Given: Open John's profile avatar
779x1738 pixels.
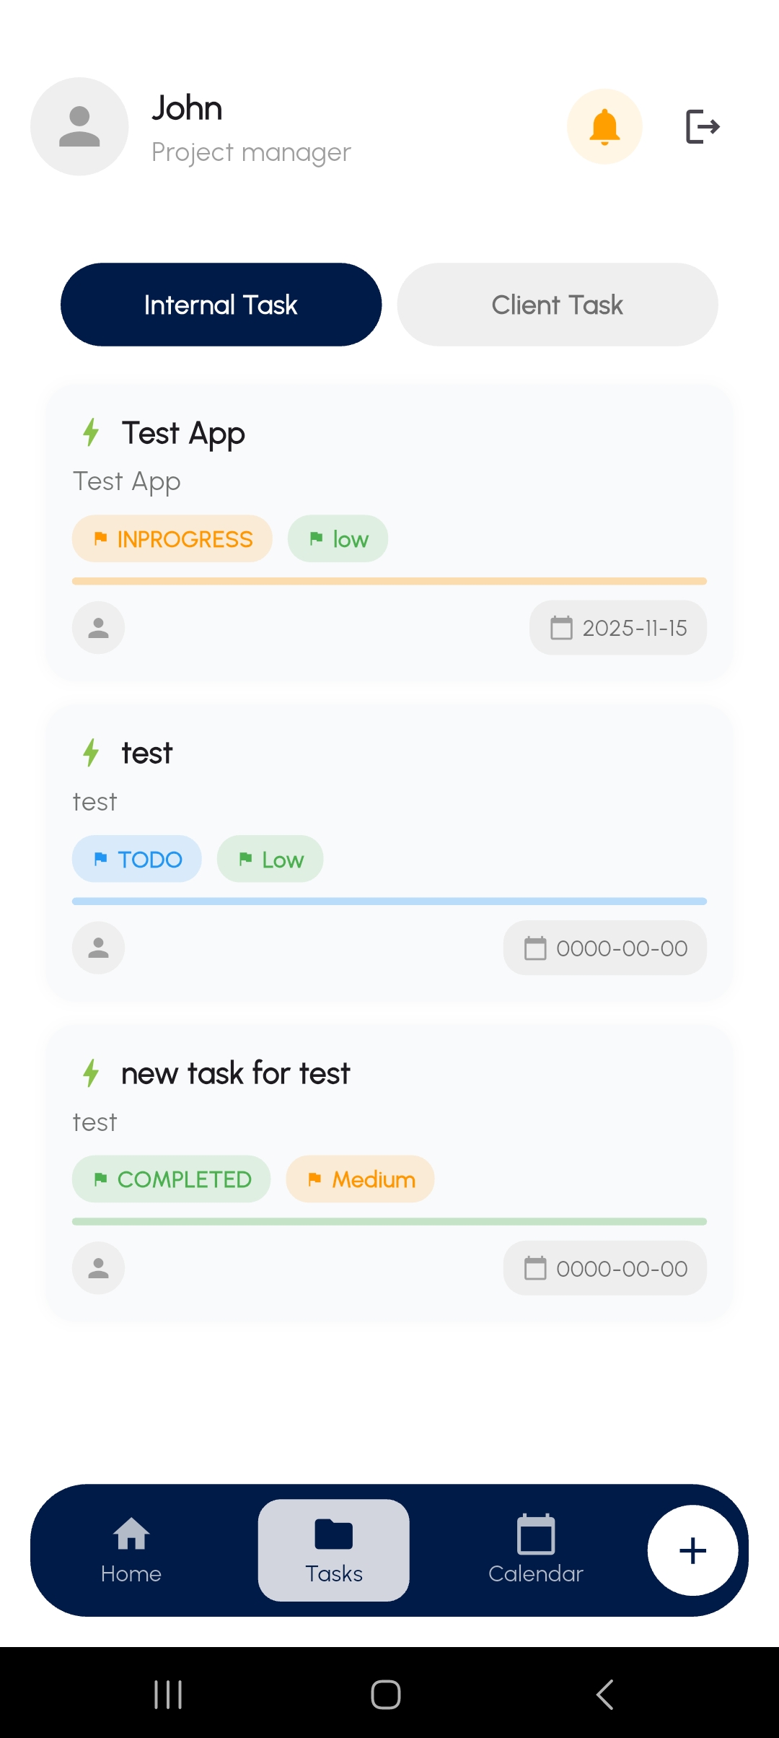Looking at the screenshot, I should pyautogui.click(x=79, y=127).
